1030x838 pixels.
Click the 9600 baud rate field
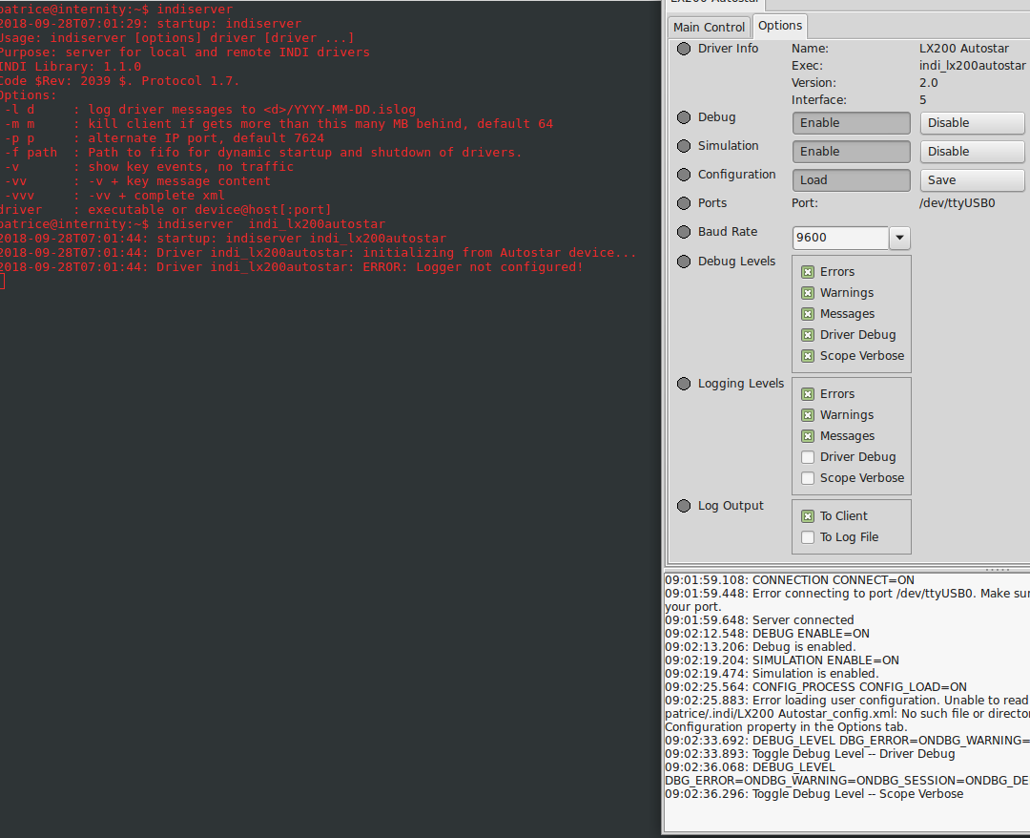pos(839,238)
